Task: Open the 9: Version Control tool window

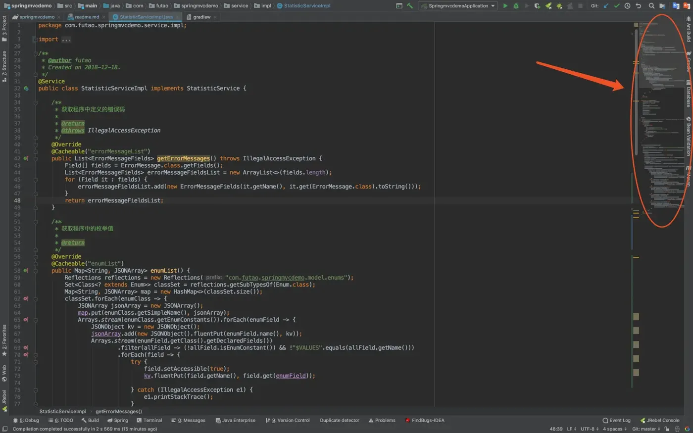Action: pos(288,421)
